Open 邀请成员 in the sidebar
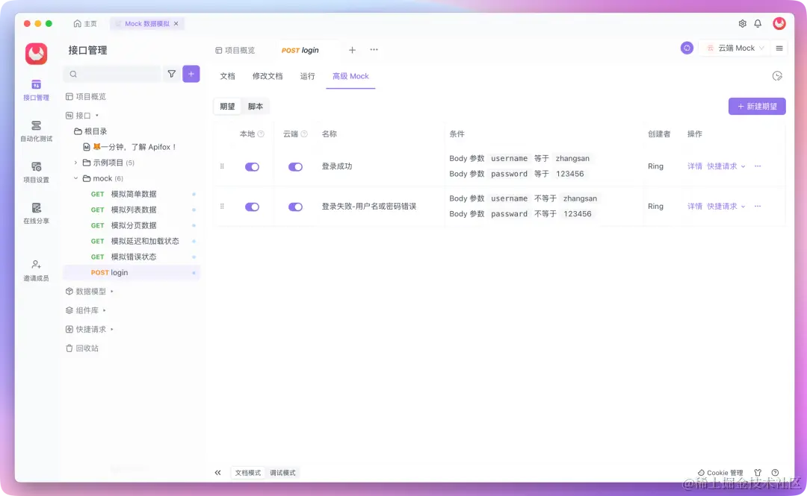 [x=36, y=270]
